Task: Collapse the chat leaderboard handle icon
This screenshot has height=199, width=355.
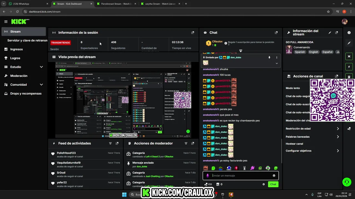Action: pos(241,51)
